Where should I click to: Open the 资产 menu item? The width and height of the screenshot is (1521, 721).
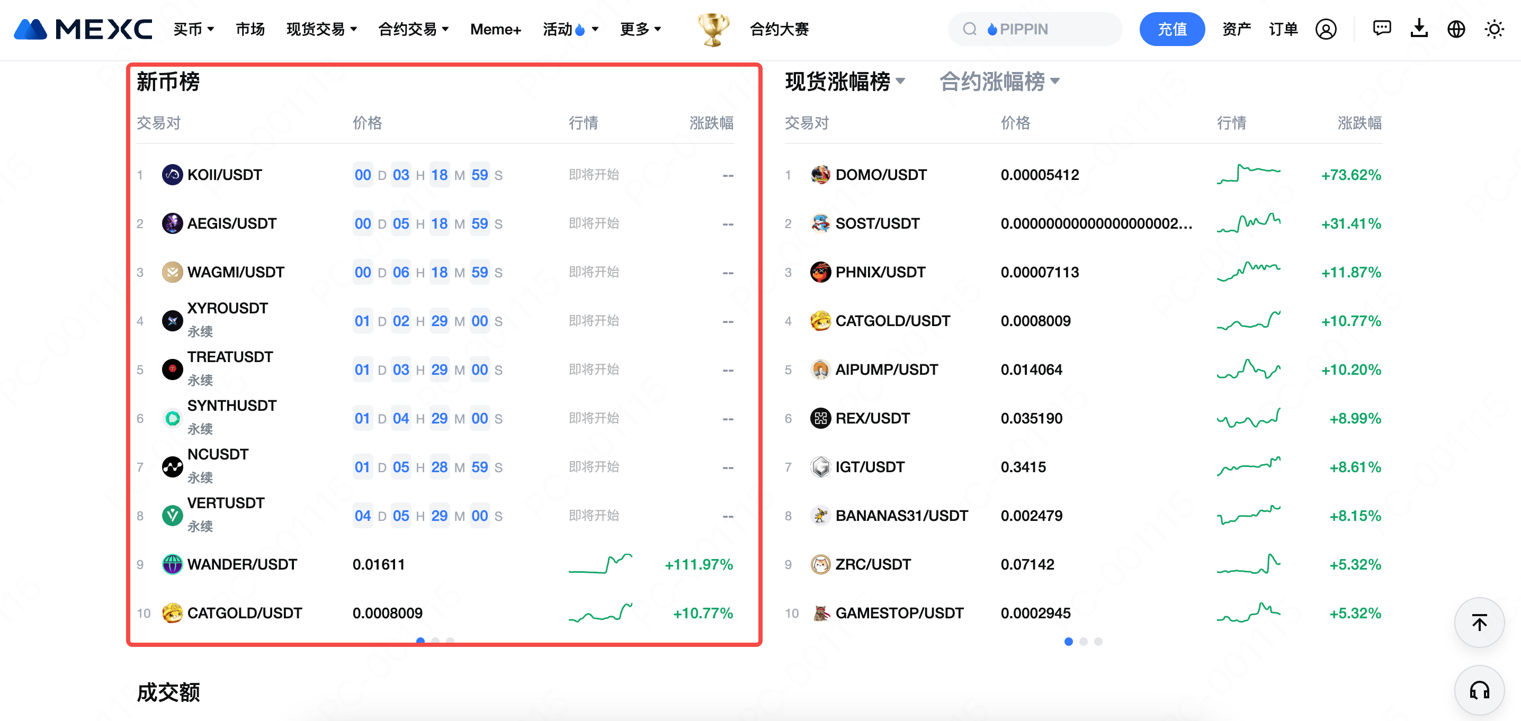coord(1237,29)
